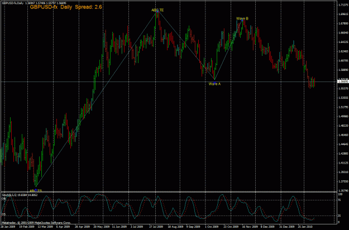Click the stochastic scale value 100
Screen dimensions: 349x230
click(x=340, y=194)
